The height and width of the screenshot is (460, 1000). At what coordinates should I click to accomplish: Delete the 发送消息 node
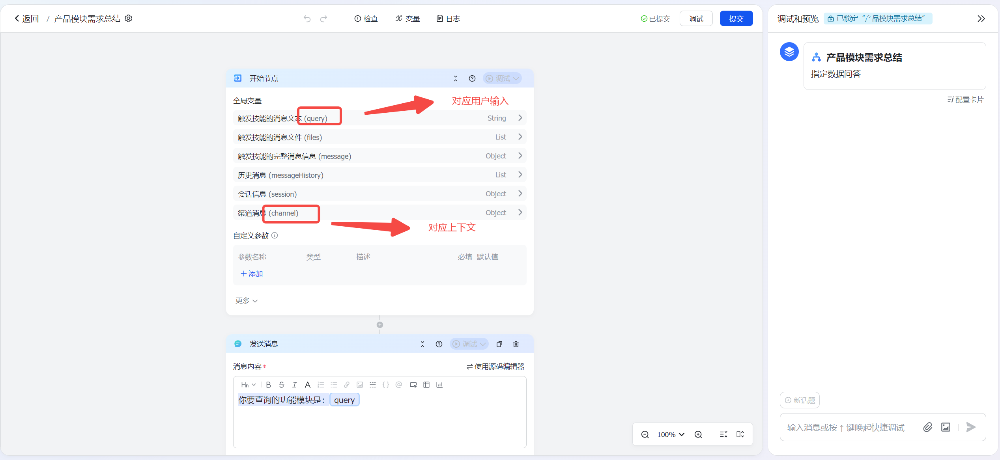516,344
